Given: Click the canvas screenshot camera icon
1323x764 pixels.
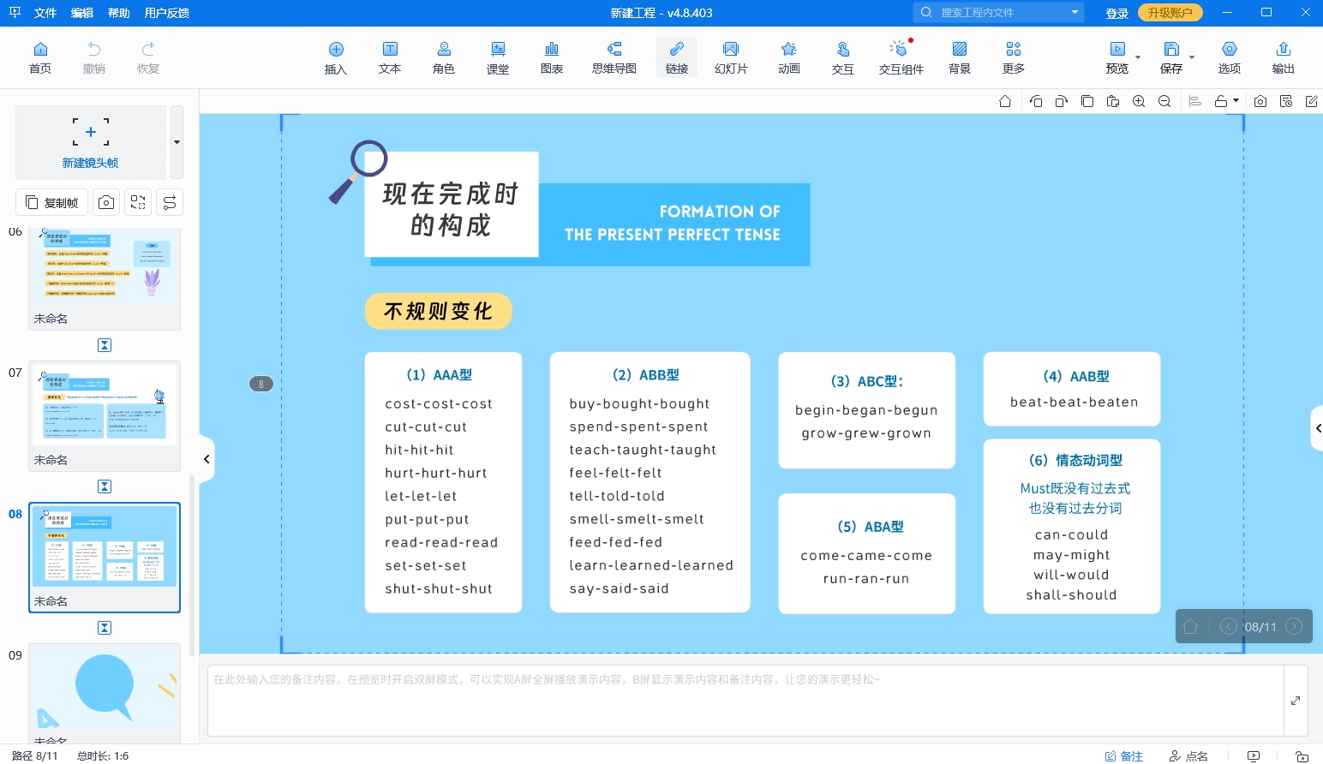Looking at the screenshot, I should tap(1260, 101).
